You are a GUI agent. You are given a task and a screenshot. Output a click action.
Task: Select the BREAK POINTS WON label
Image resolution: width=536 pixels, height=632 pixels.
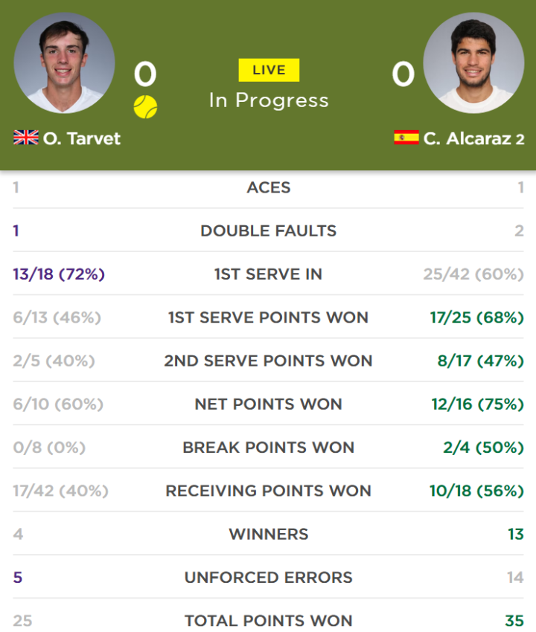[x=269, y=448]
